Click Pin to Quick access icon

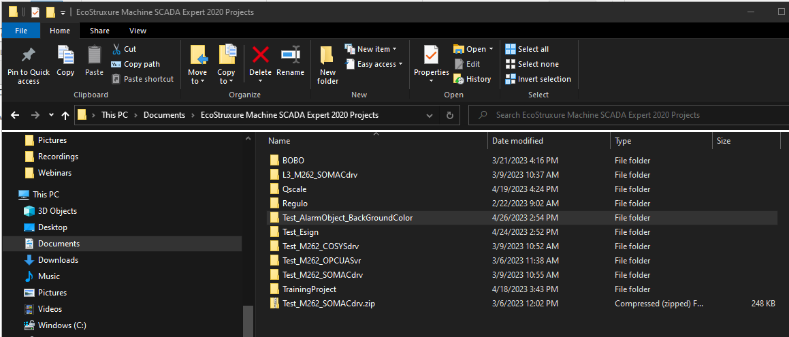(28, 55)
